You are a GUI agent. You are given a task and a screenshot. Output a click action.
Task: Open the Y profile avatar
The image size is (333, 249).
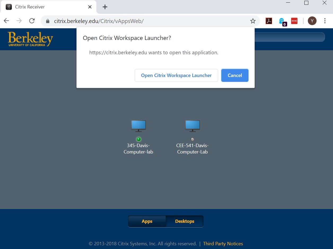(x=312, y=21)
